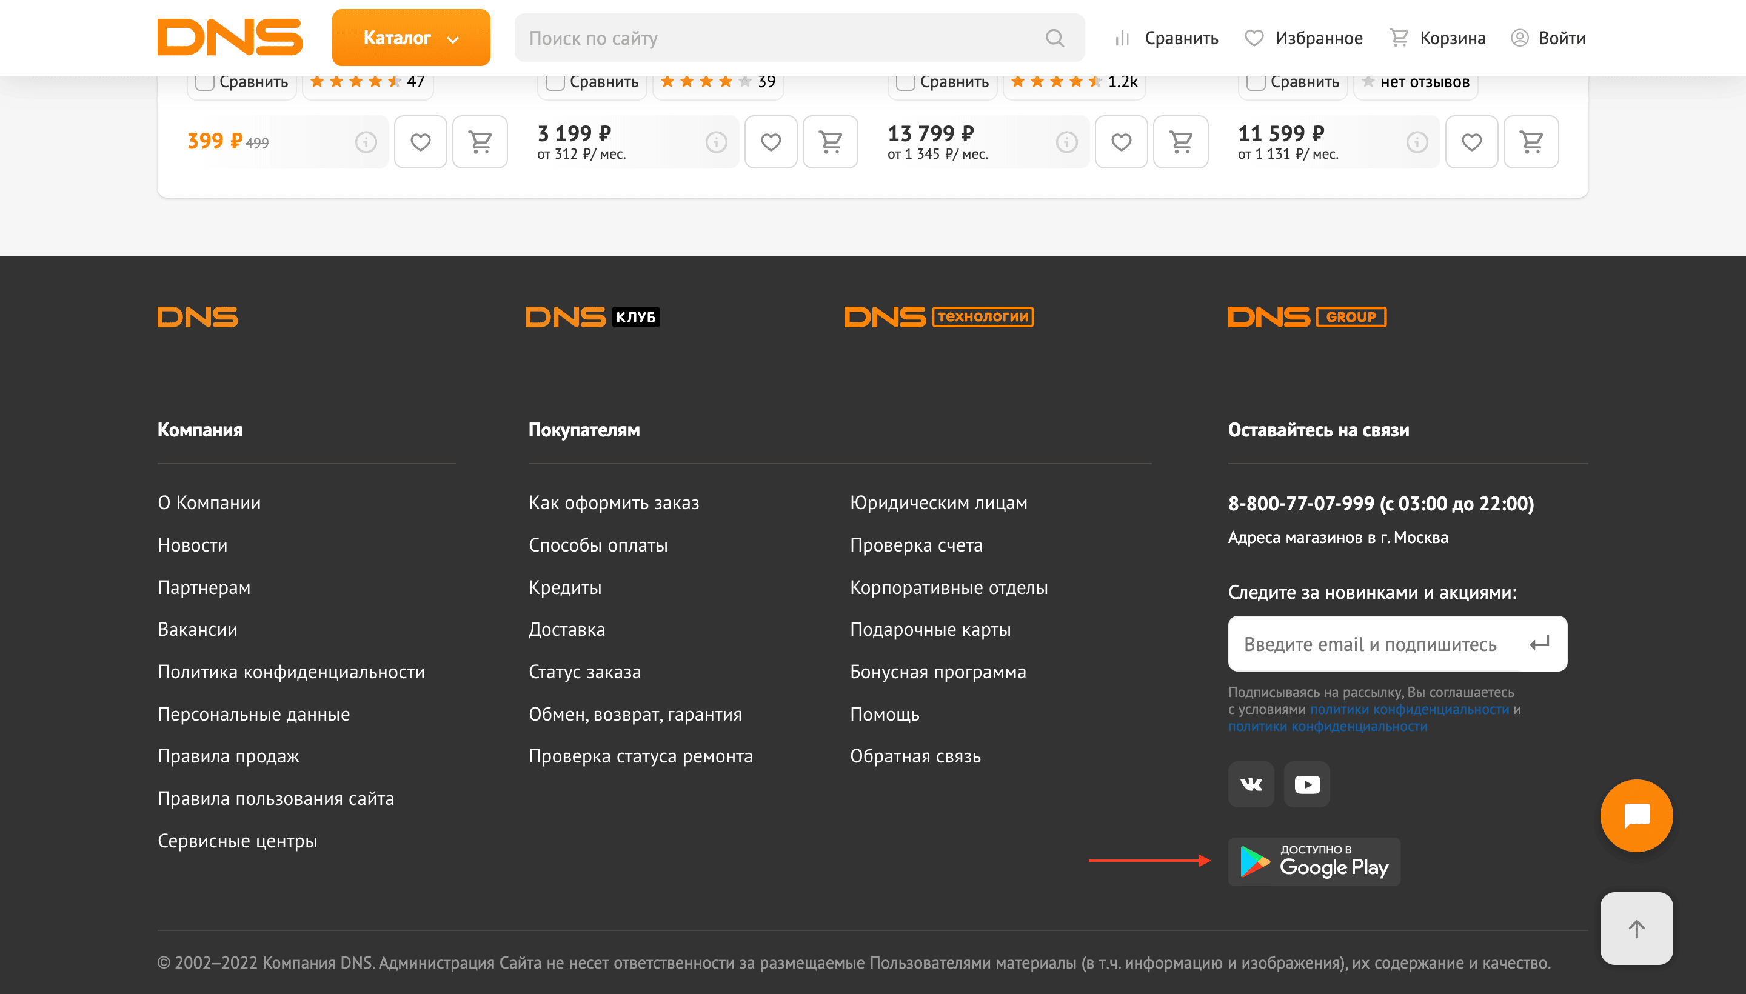
Task: Open Вакансии link in Компания section
Action: (x=198, y=630)
